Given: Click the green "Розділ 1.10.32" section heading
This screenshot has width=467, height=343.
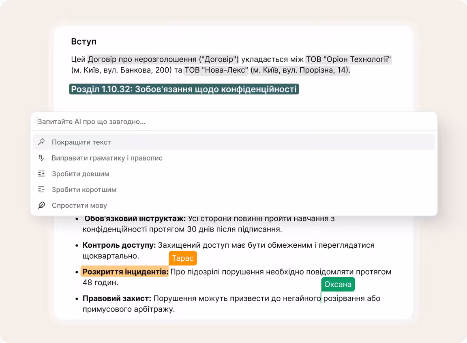Looking at the screenshot, I should coord(184,89).
